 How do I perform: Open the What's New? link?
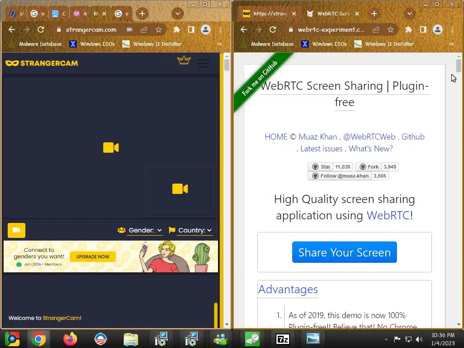pyautogui.click(x=371, y=149)
